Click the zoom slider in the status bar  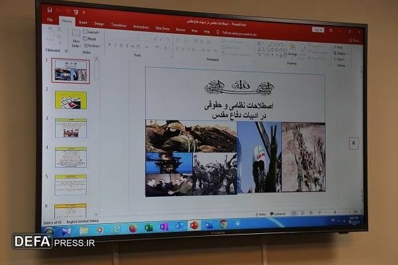[x=335, y=212]
